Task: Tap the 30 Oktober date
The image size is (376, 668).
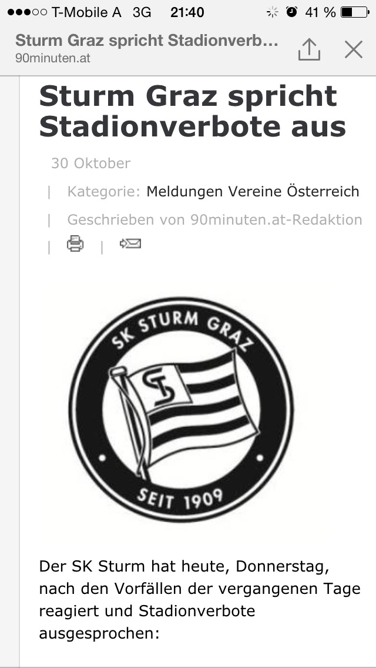Action: coord(90,163)
